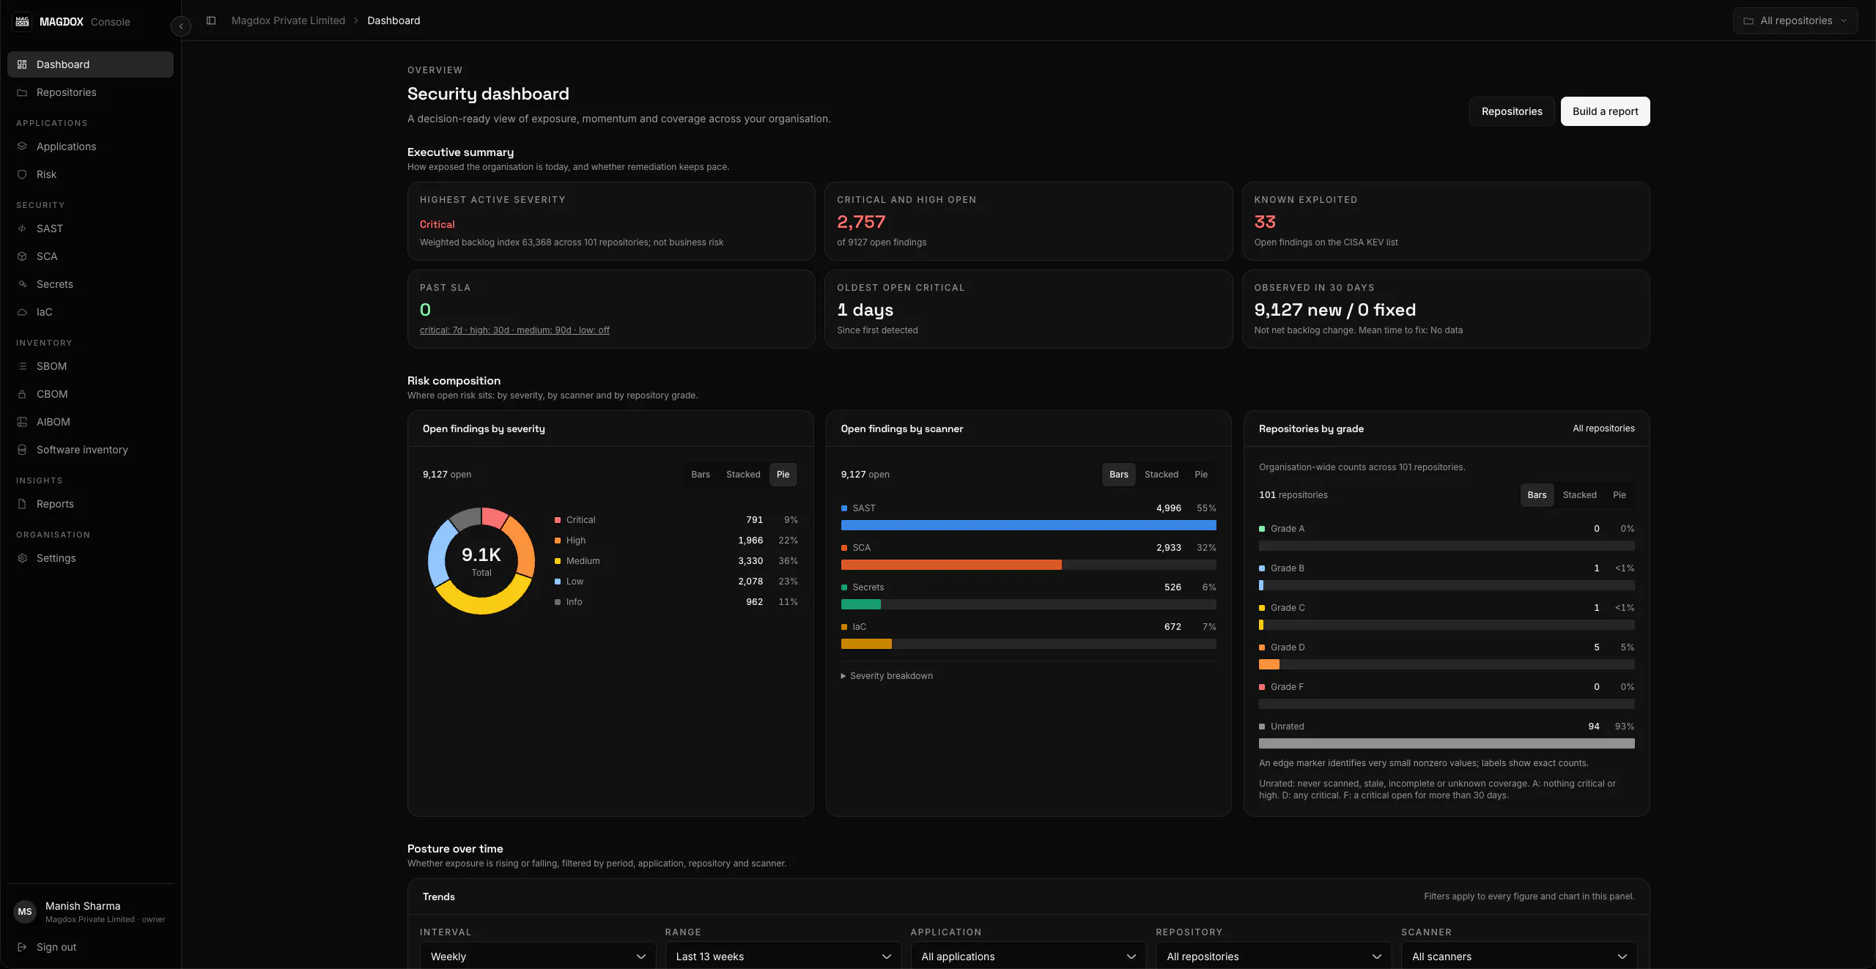
Task: Toggle the sidebar panel icon beside breadcrumb
Action: [x=211, y=21]
